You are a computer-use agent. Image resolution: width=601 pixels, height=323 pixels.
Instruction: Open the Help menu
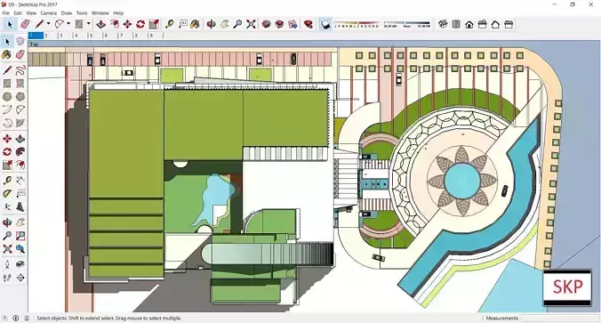coord(118,13)
